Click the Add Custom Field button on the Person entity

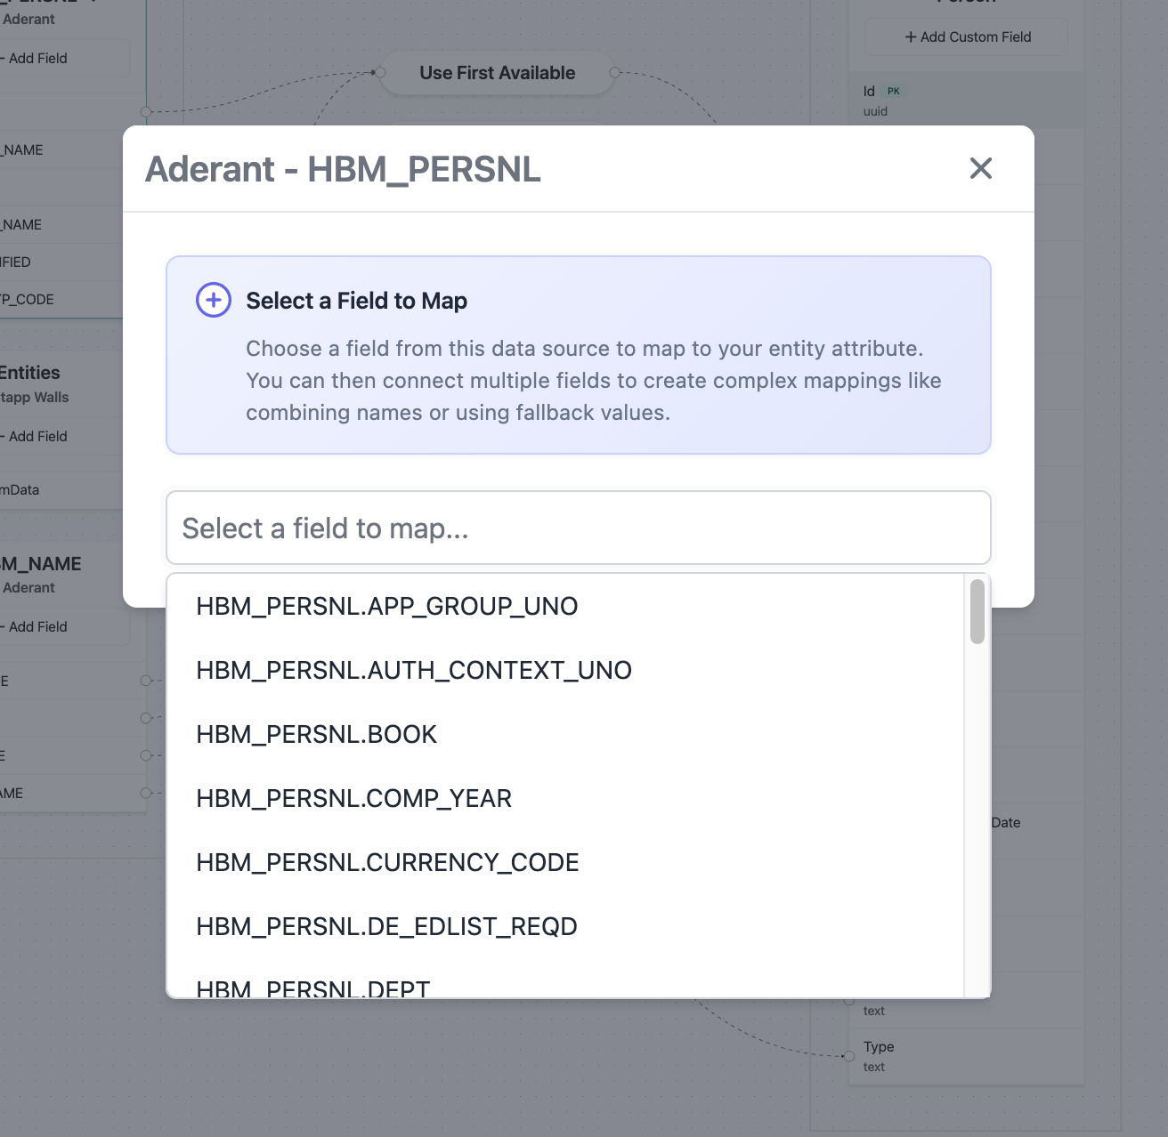(965, 36)
